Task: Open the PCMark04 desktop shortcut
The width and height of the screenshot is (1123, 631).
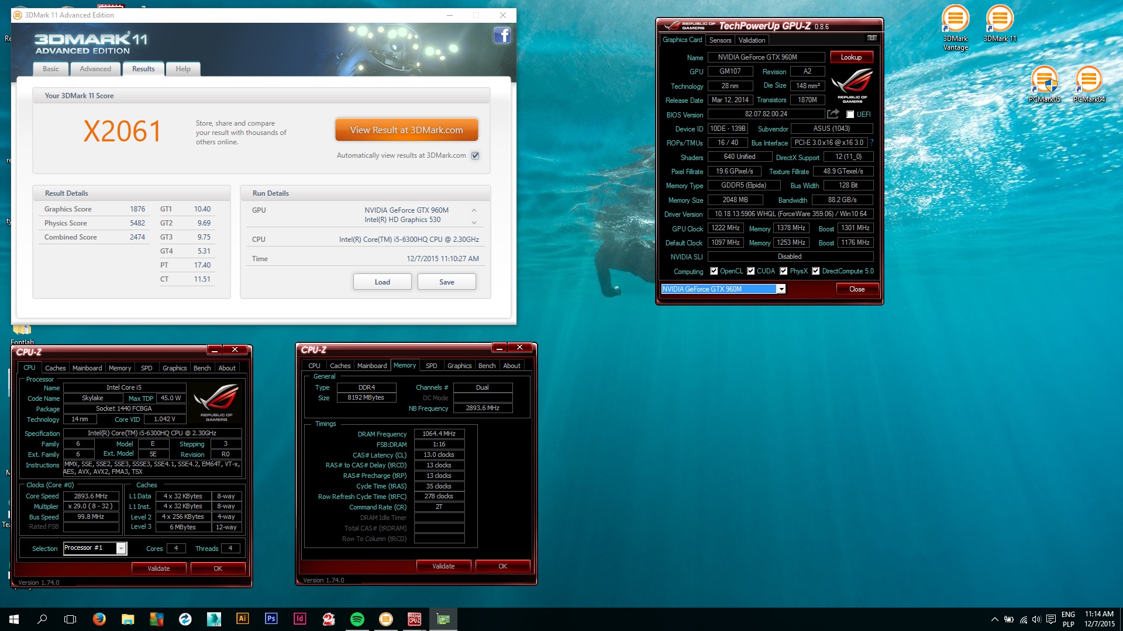Action: pyautogui.click(x=1088, y=84)
